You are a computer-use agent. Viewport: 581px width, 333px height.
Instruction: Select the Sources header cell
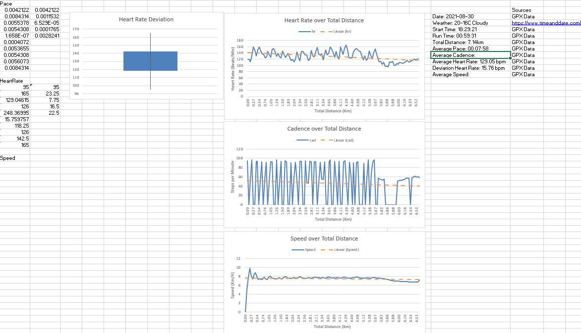click(522, 10)
